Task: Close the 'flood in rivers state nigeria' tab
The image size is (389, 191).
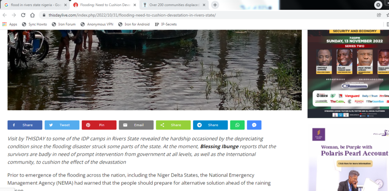Action: [x=65, y=5]
